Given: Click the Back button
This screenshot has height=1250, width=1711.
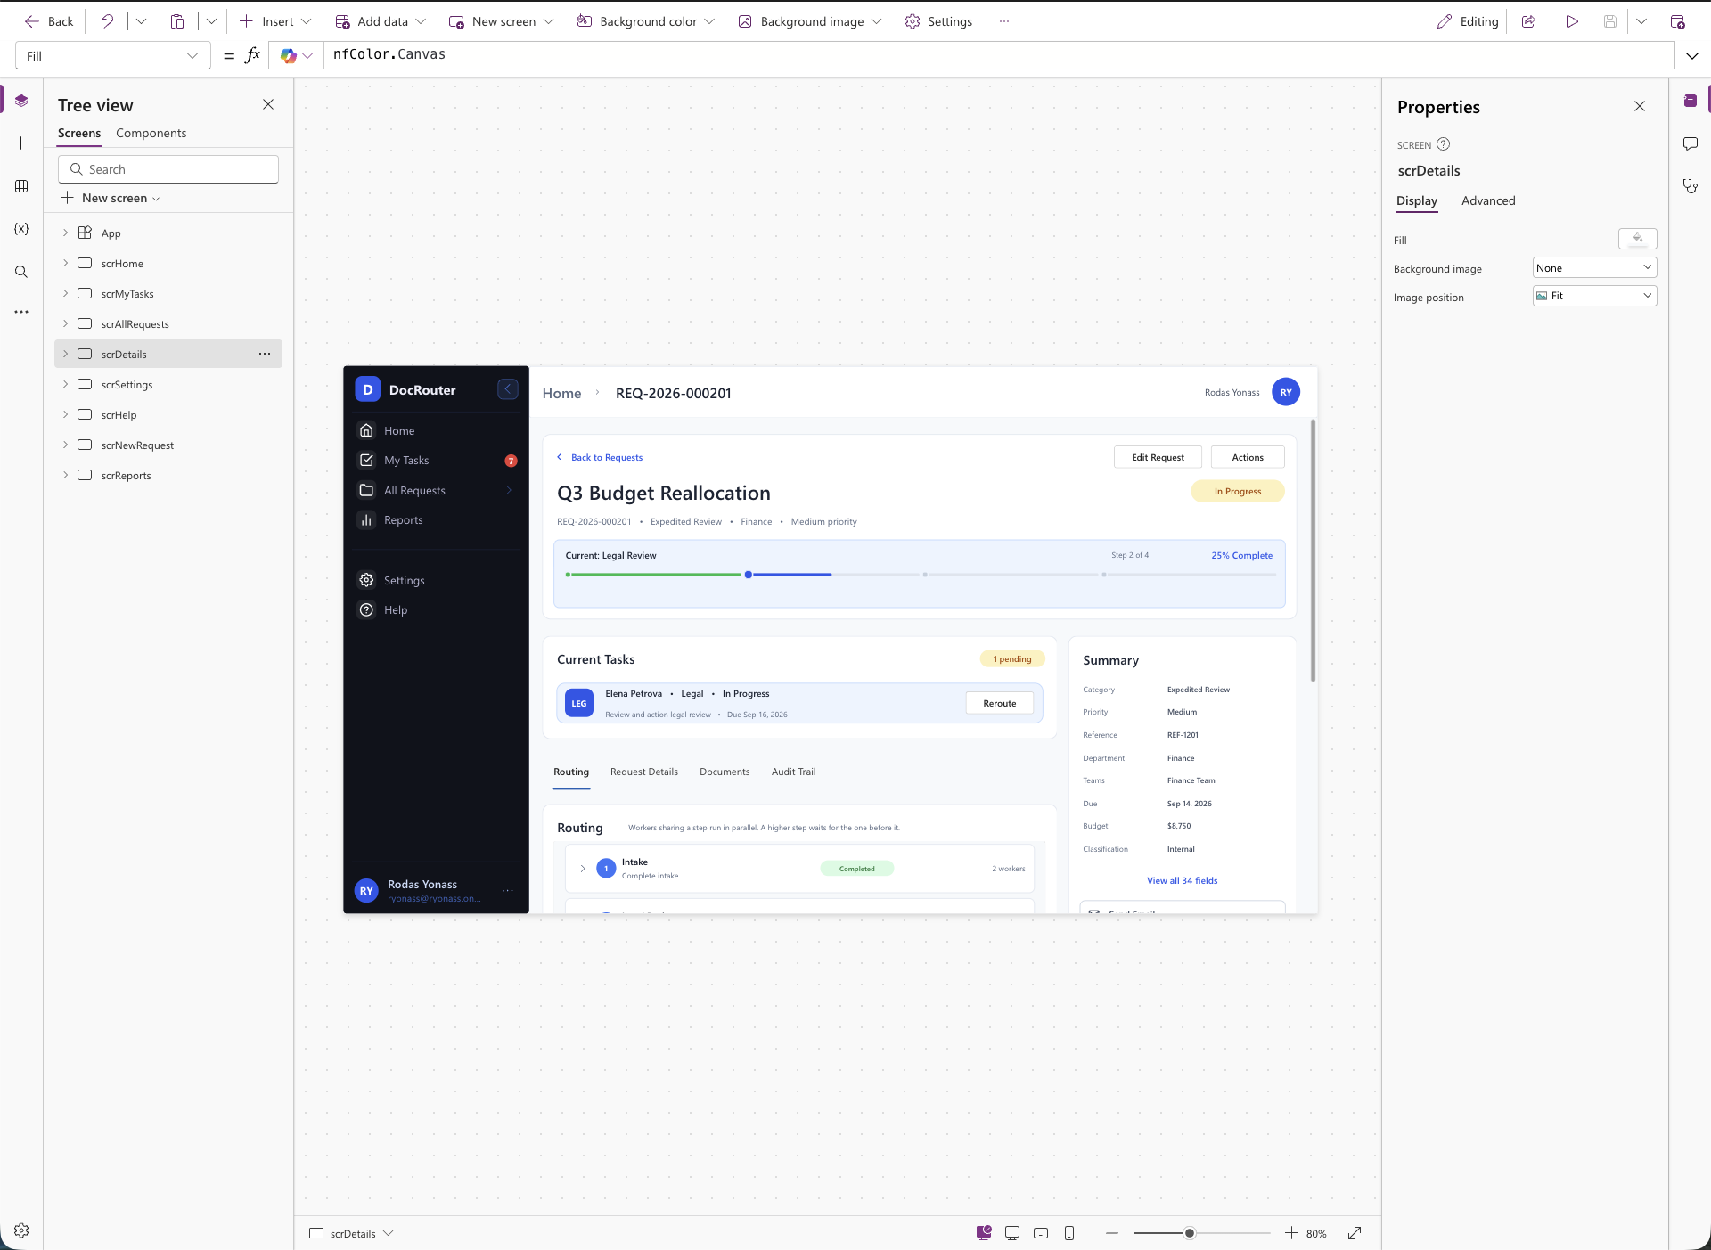Looking at the screenshot, I should pos(49,21).
